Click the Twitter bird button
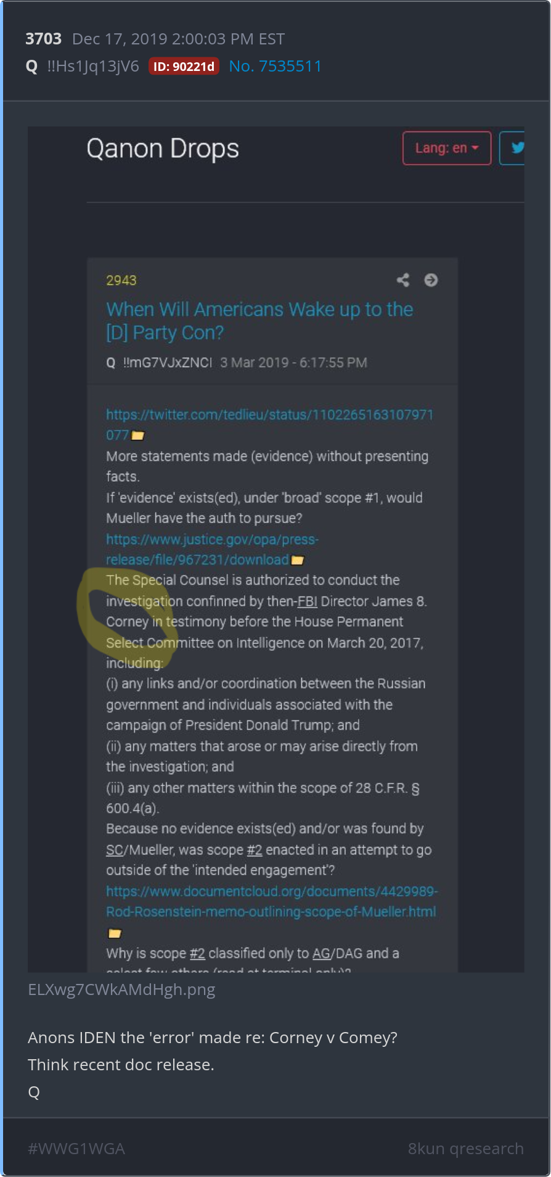 512,148
